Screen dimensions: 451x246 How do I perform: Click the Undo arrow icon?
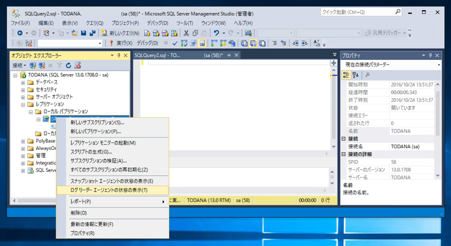(x=216, y=33)
